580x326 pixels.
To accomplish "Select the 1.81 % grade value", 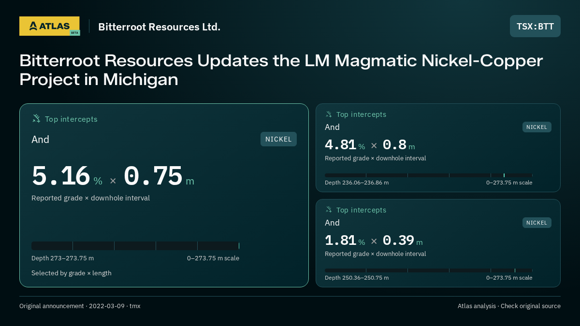I will 345,241.
